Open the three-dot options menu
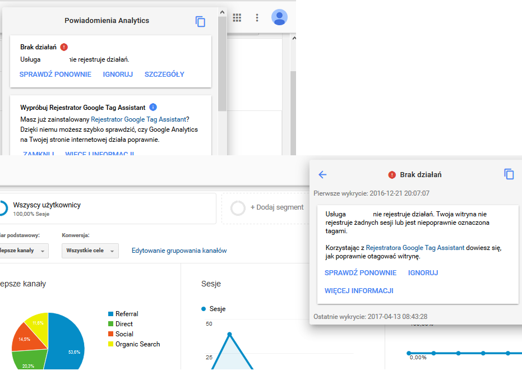522x375 pixels. coord(257,17)
